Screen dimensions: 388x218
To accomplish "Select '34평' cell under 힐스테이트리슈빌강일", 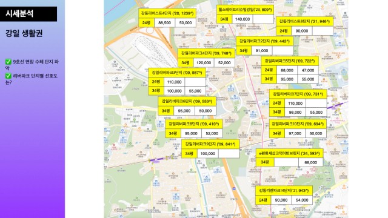I will click(x=224, y=19).
